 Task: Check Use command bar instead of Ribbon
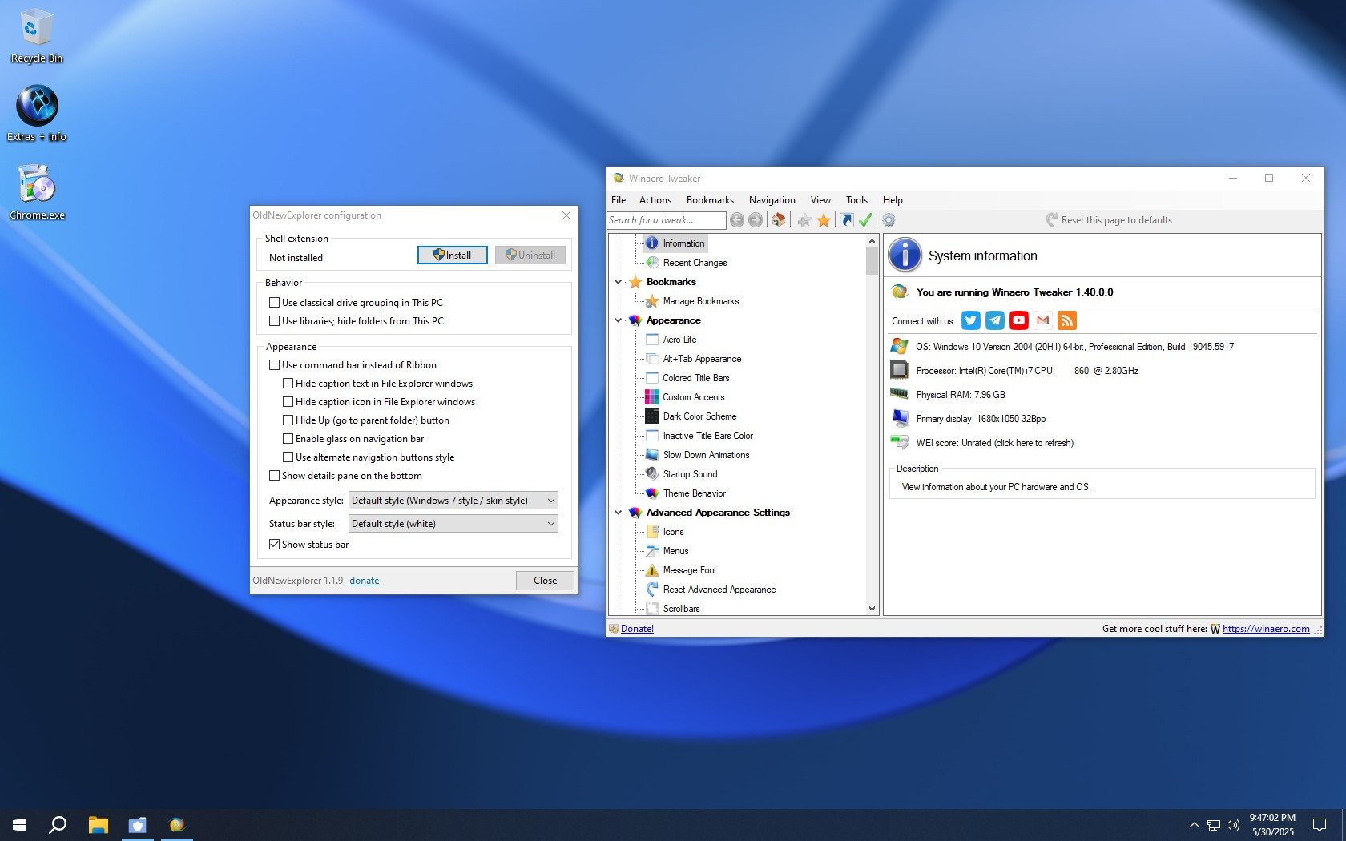coord(275,365)
